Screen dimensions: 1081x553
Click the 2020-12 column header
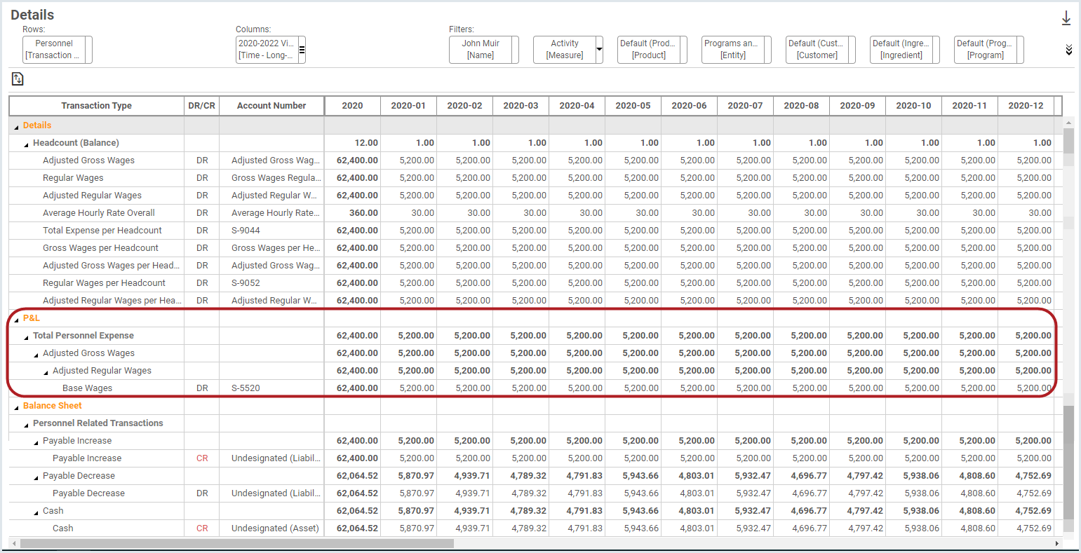(x=1026, y=106)
